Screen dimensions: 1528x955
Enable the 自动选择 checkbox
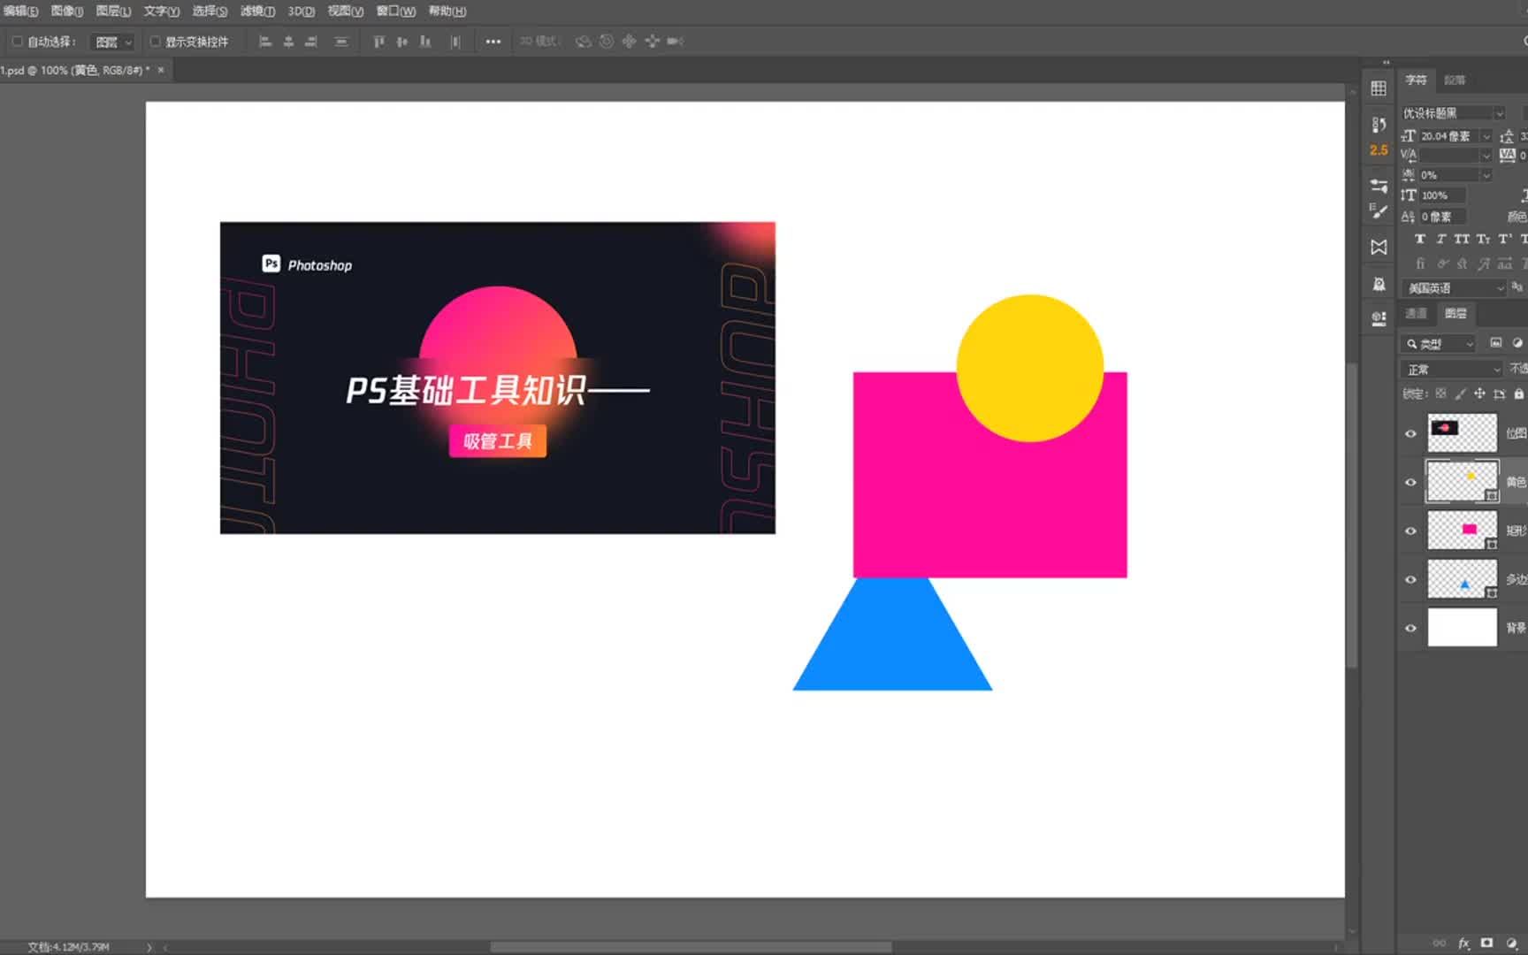(17, 42)
